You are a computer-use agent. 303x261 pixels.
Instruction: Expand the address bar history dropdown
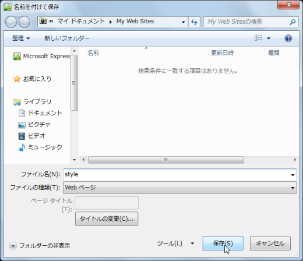(183, 22)
